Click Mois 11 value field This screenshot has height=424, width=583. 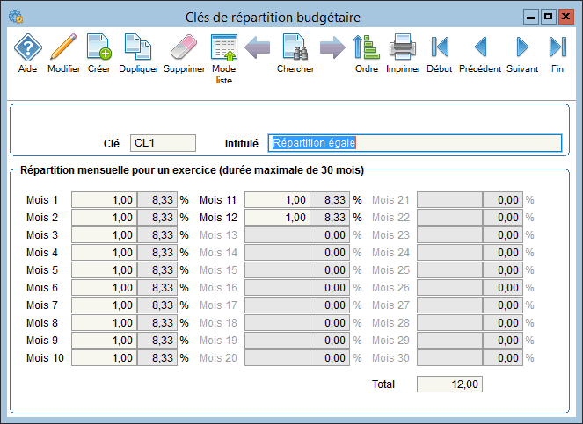click(x=277, y=200)
